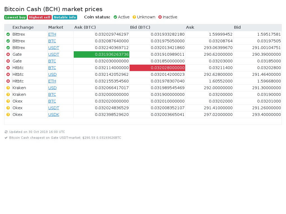Click bid value 0.031933282180
286x214 pixels.
click(168, 34)
